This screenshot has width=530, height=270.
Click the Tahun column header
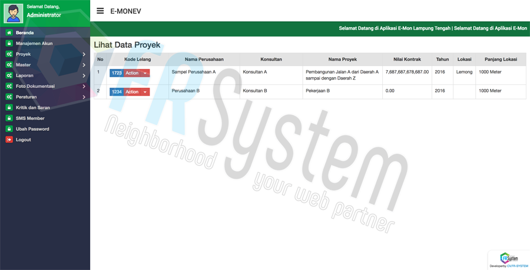pos(442,59)
